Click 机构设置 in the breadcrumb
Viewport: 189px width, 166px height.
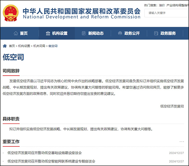[24, 46]
